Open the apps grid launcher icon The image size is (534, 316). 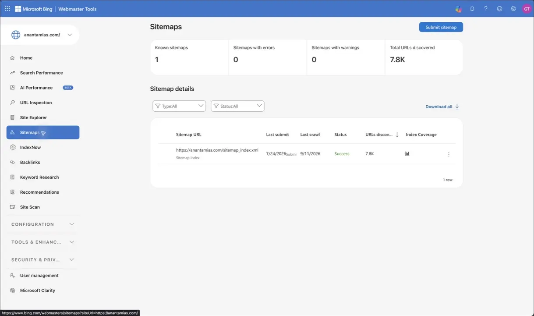7,9
